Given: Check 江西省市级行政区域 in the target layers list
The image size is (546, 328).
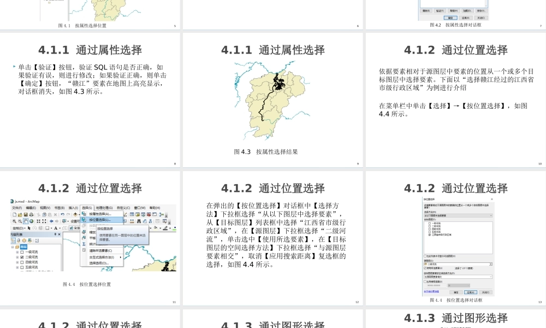Looking at the screenshot, I should pyautogui.click(x=429, y=235).
